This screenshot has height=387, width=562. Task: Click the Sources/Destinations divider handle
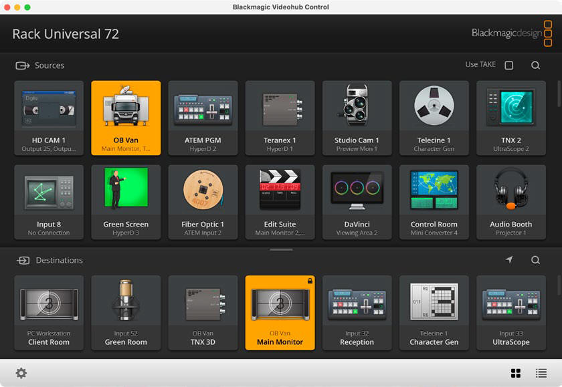coord(281,249)
